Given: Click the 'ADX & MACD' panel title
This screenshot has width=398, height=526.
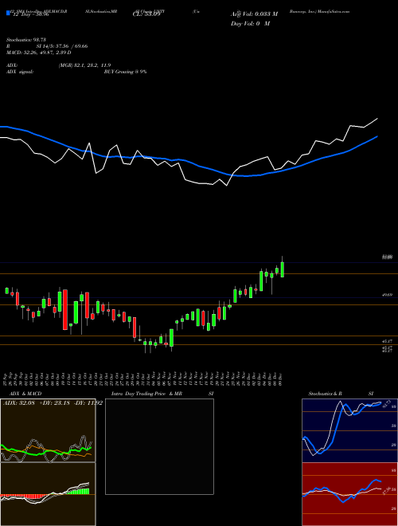Looking at the screenshot, I should (25, 394).
